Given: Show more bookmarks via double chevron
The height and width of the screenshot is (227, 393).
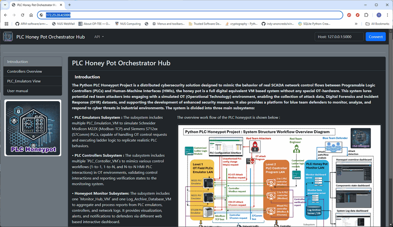Looking at the screenshot, I should pos(356,24).
